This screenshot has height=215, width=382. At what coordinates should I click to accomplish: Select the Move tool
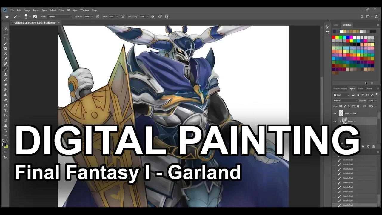(5, 28)
